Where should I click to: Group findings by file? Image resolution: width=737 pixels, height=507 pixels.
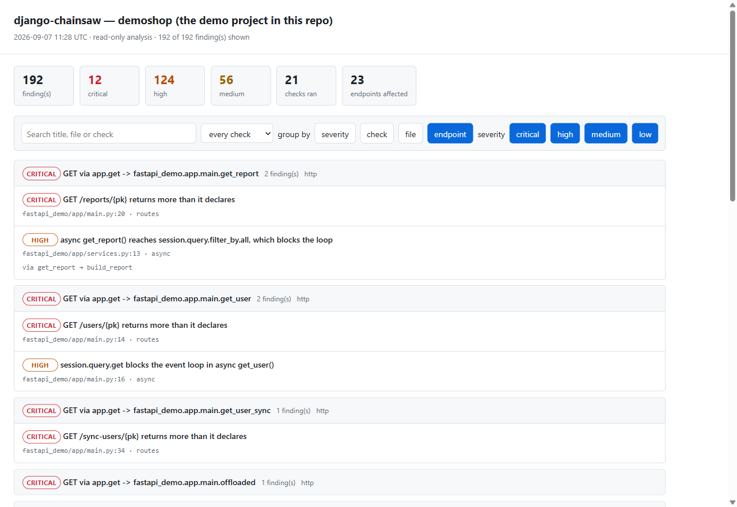click(x=411, y=134)
